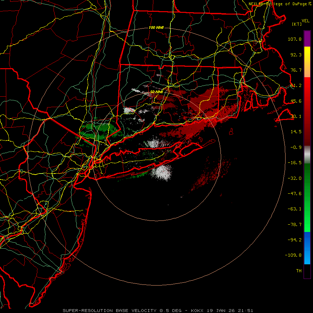Click the 50 NMI range ring label

(156, 92)
